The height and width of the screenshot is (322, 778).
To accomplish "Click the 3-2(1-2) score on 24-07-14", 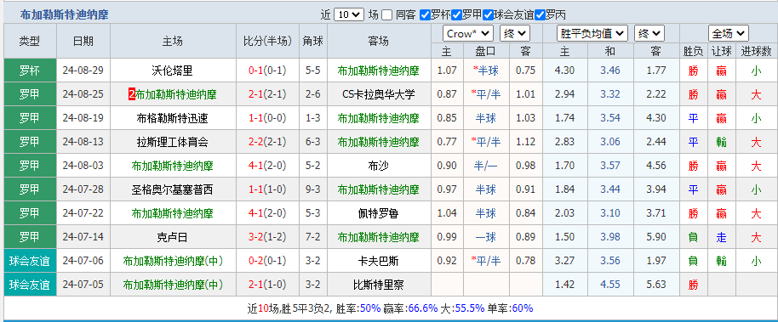I will point(267,237).
